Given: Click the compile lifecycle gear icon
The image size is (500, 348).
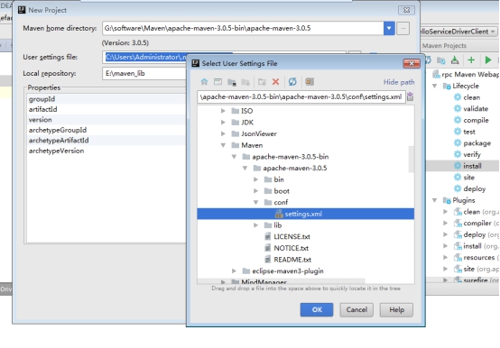Looking at the screenshot, I should pos(458,120).
